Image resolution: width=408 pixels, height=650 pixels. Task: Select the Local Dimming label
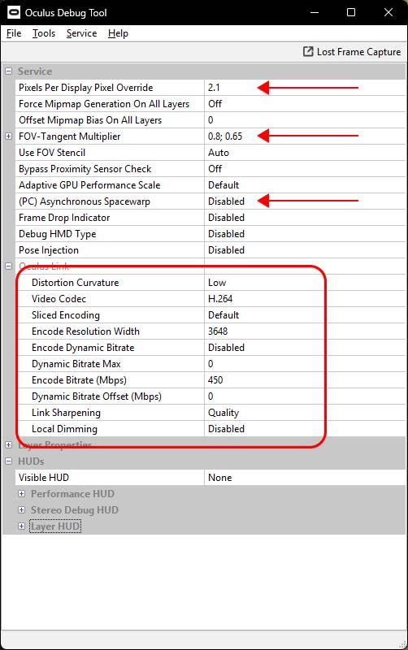click(x=64, y=429)
